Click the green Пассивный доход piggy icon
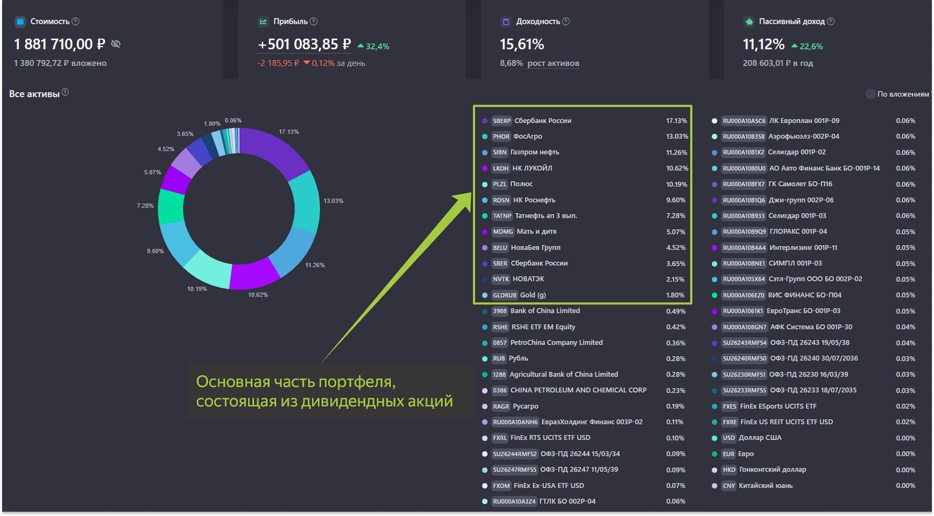The image size is (934, 516). pyautogui.click(x=749, y=21)
